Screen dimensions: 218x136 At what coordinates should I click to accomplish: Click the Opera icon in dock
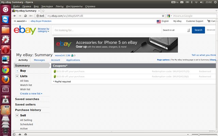5,50
